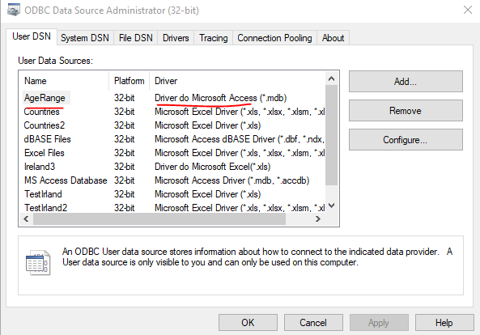The height and width of the screenshot is (335, 480).
Task: Confirm with the OK button
Action: tap(248, 322)
